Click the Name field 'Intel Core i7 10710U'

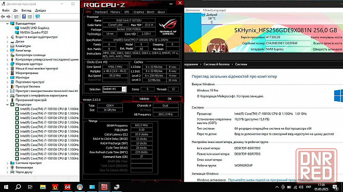(128, 20)
